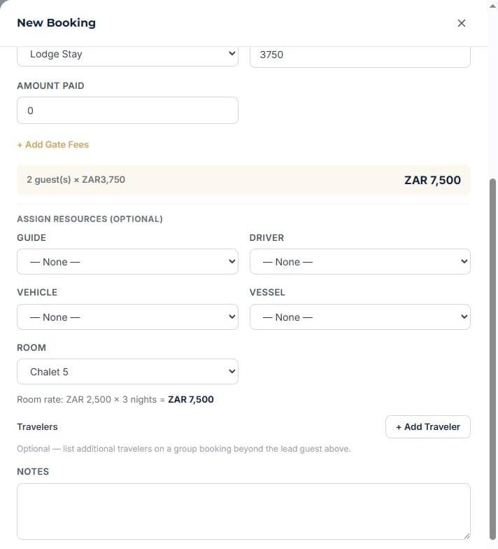The height and width of the screenshot is (549, 498).
Task: Click inside the Notes text area
Action: click(243, 511)
